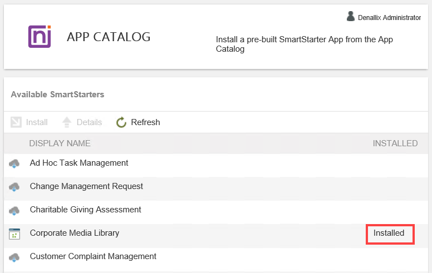Open the Denallix Administrator user menu
The width and height of the screenshot is (432, 273).
(389, 18)
